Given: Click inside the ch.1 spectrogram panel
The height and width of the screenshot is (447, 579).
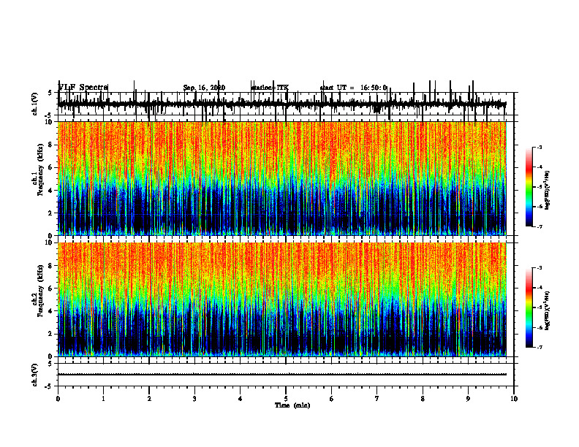Looking at the screenshot, I should 282,178.
